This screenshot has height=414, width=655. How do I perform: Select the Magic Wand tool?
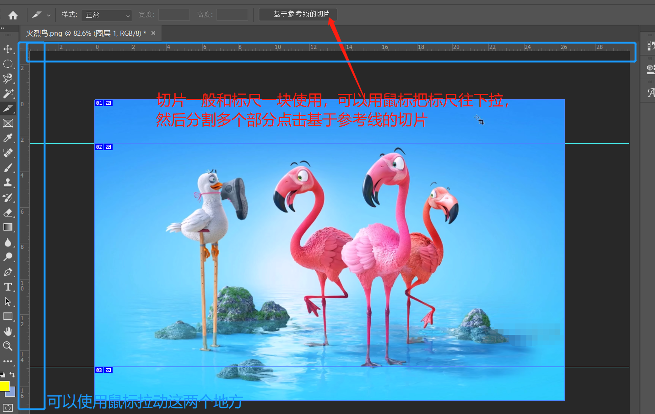[x=8, y=94]
